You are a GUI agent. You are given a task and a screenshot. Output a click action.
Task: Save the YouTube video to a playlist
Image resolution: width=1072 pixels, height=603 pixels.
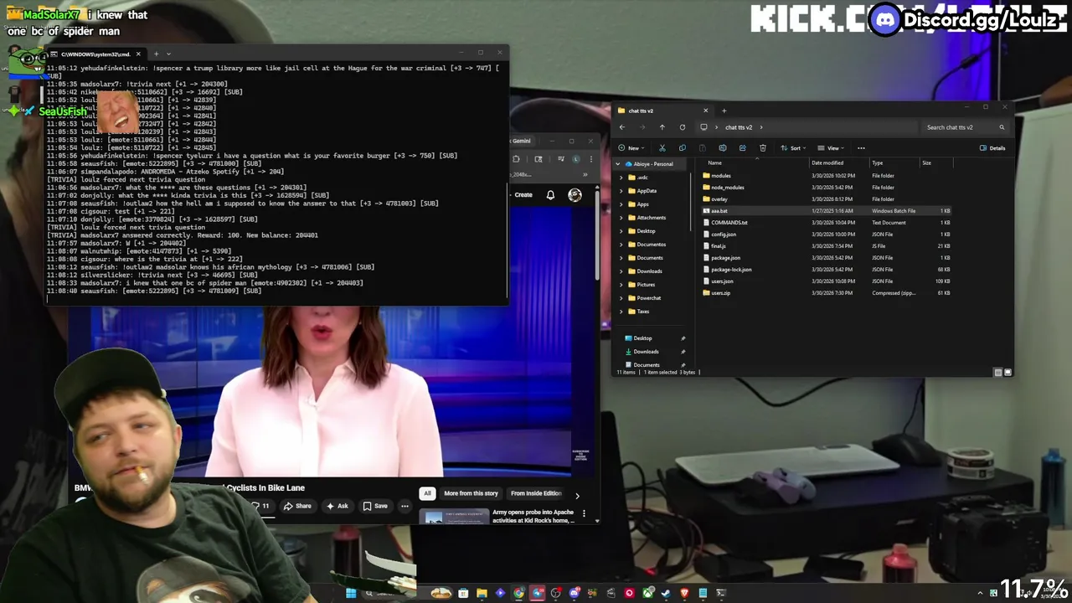375,506
